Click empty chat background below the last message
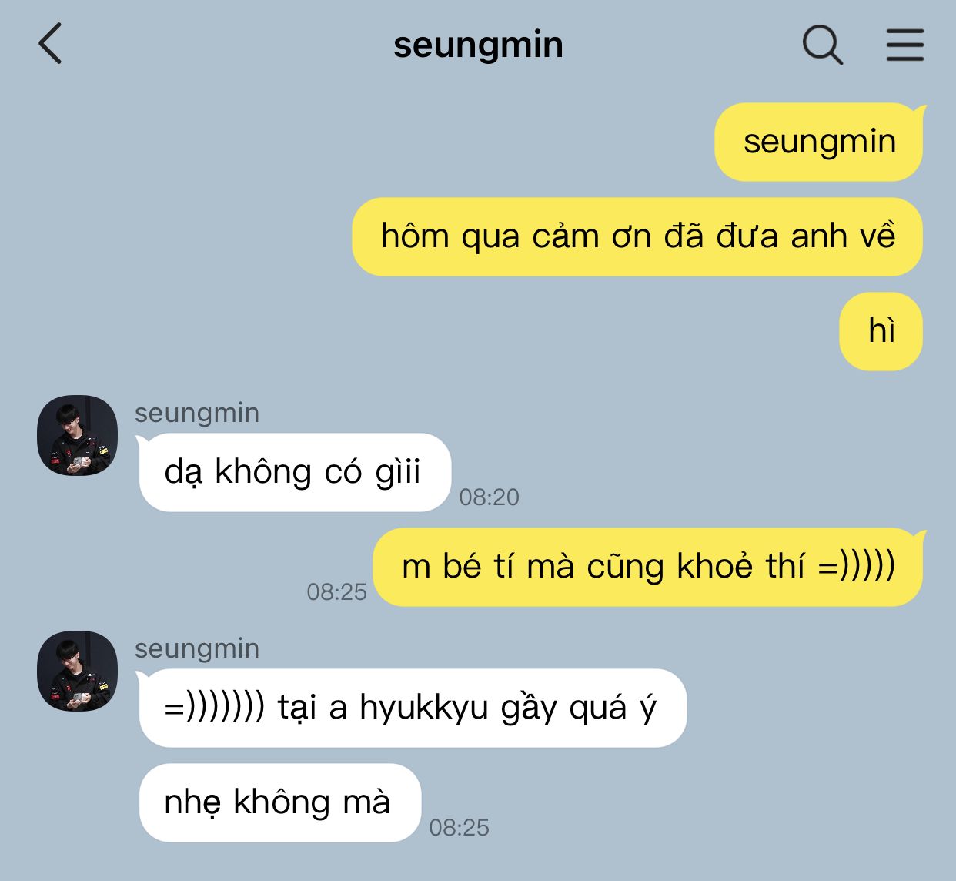The width and height of the screenshot is (956, 881). (693, 816)
